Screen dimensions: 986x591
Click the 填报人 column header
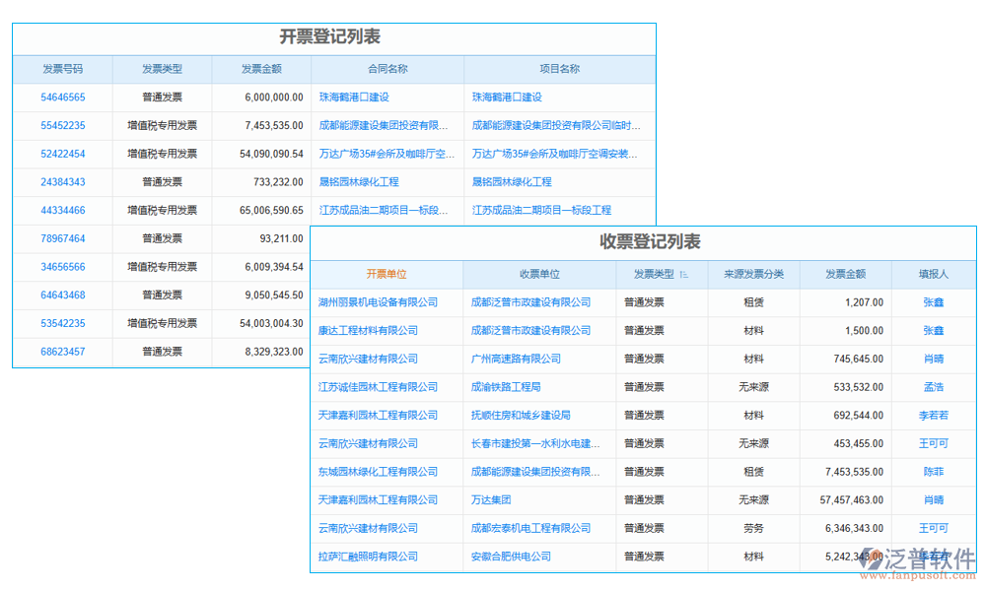pos(932,274)
